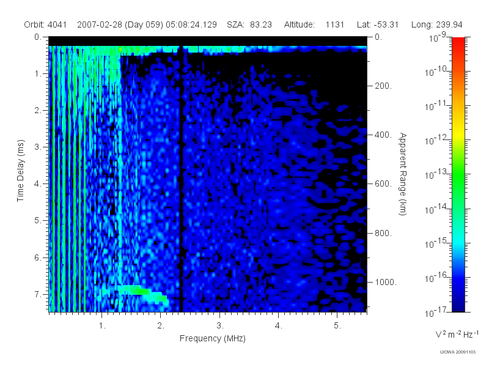
Task: Click the 'Long: 239.94' text
Action: pos(436,24)
